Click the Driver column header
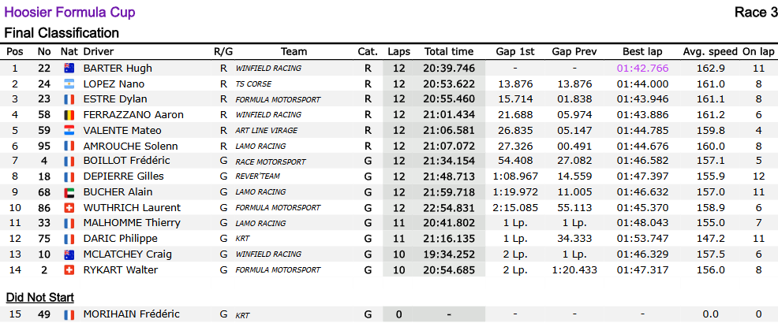This screenshot has width=778, height=323. click(99, 52)
